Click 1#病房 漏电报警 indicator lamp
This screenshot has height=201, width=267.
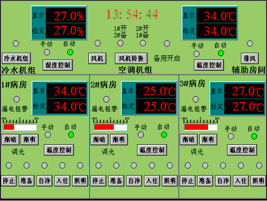pyautogui.click(x=16, y=99)
